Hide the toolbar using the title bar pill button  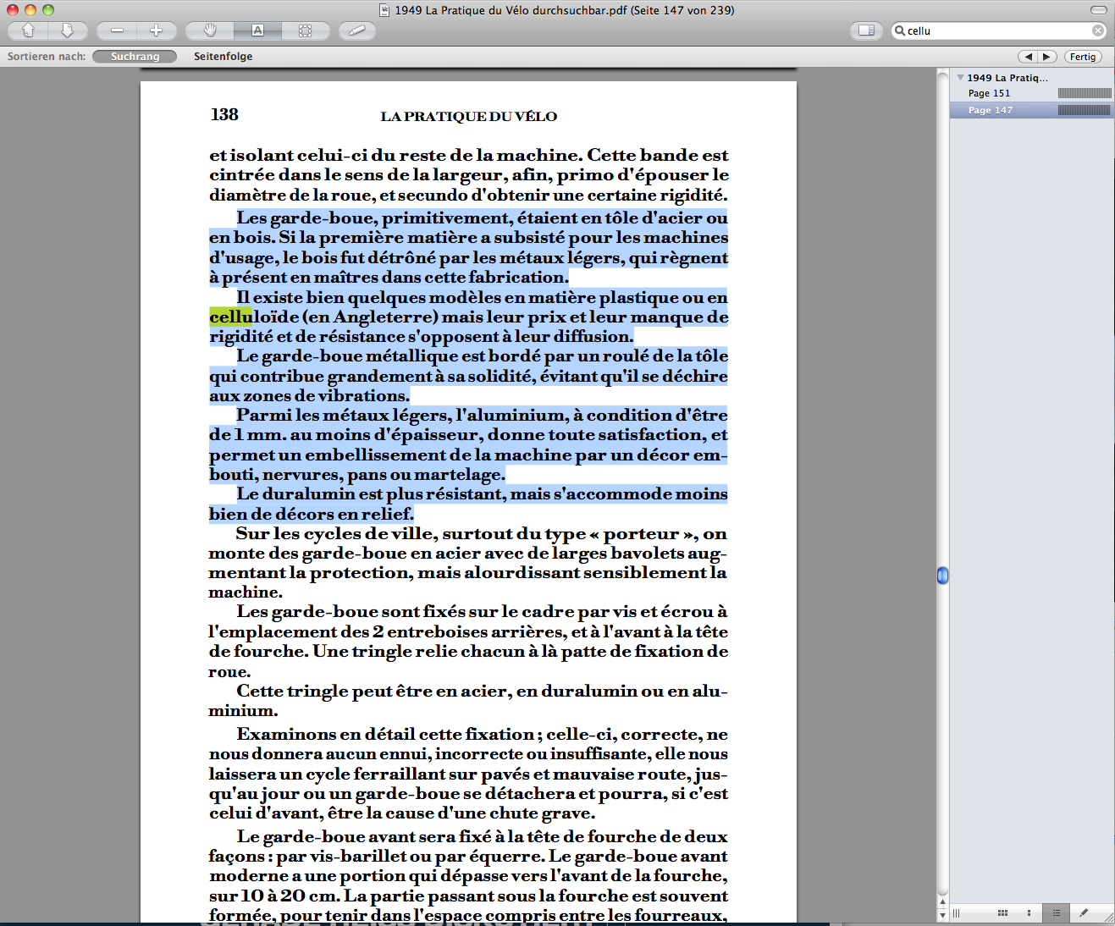1099,10
